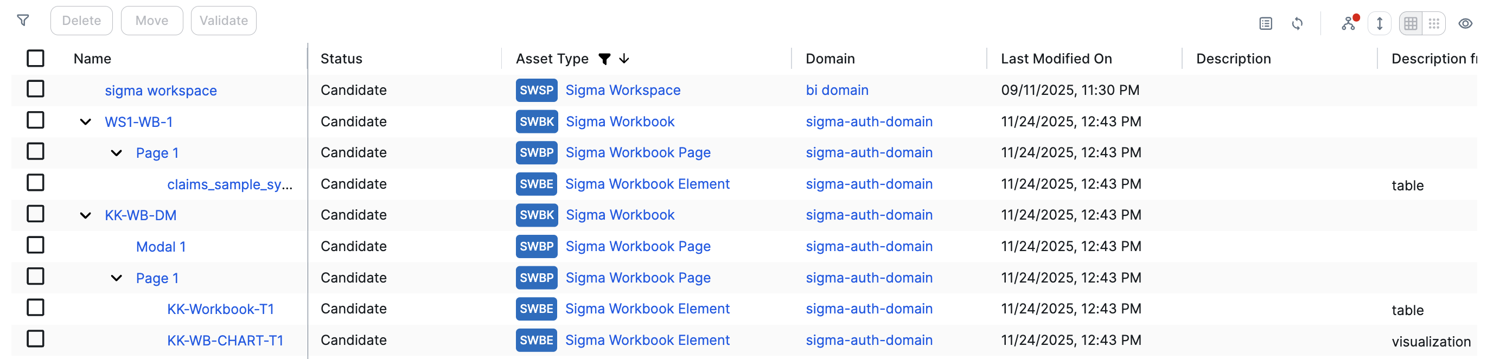Toggle the eye visibility icon
1487x359 pixels.
coord(1465,24)
